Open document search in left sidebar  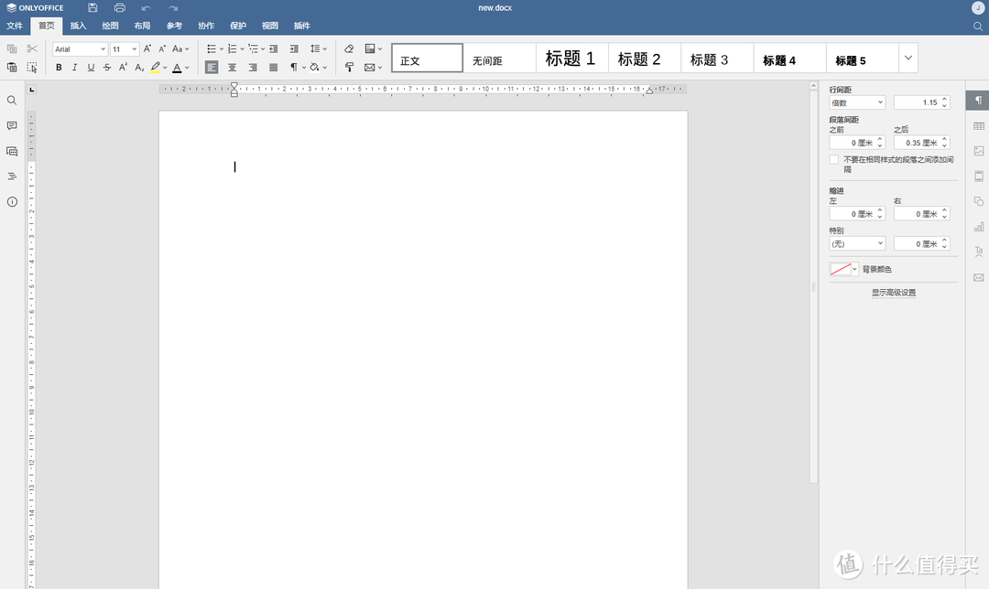11,100
